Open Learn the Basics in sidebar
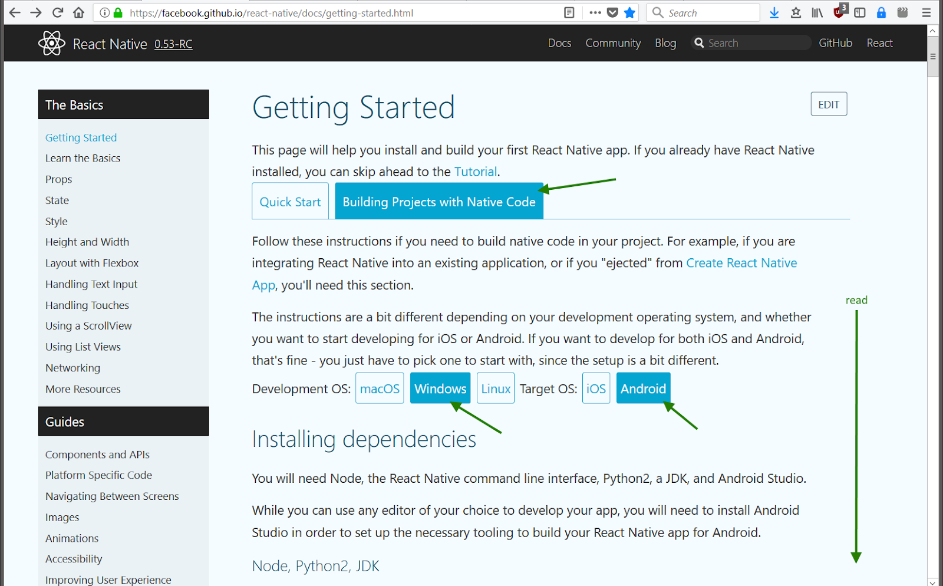This screenshot has width=943, height=586. pos(83,158)
